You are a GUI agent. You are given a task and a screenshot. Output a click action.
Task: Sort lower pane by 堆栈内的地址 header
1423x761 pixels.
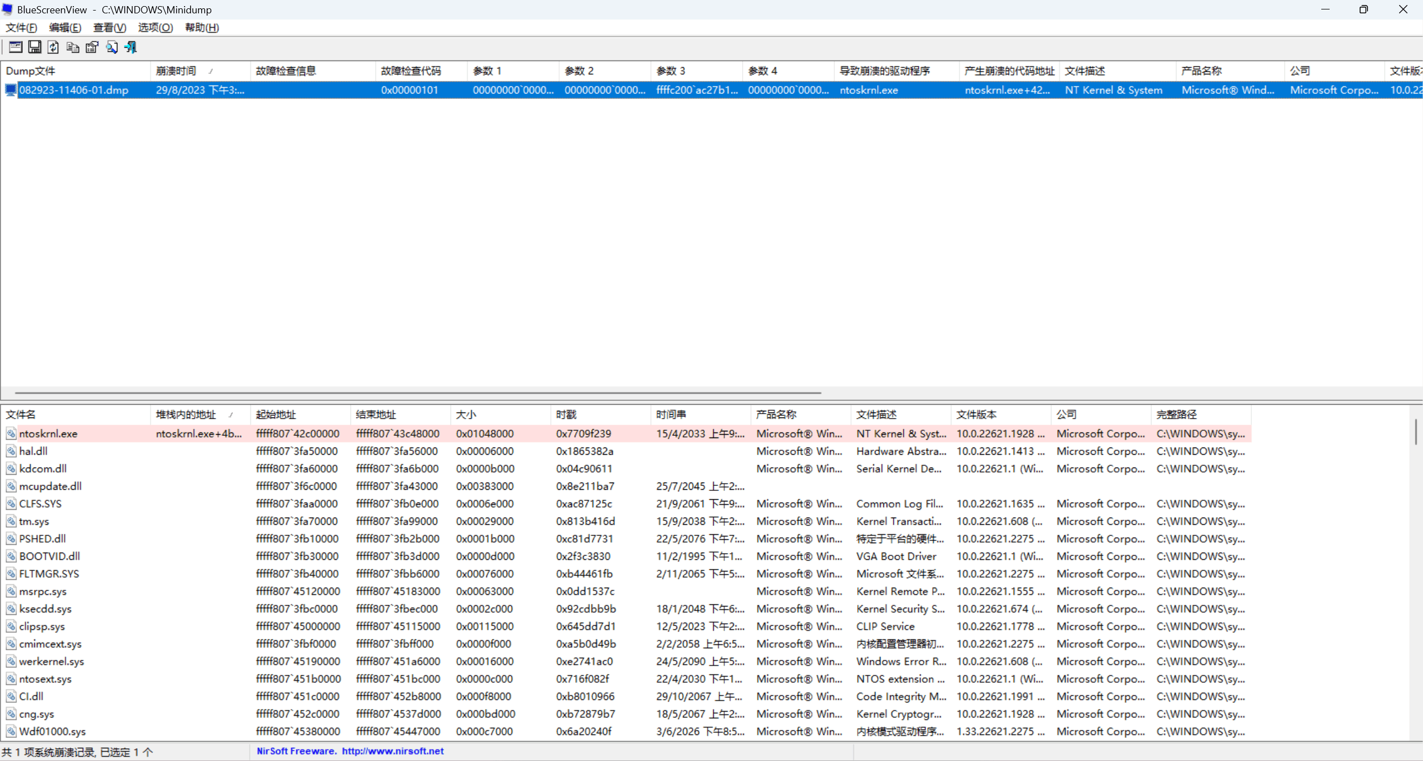click(200, 415)
